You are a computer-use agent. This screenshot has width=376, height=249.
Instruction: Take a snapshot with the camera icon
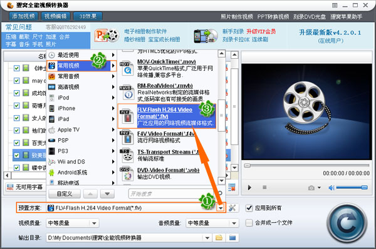click(x=311, y=188)
